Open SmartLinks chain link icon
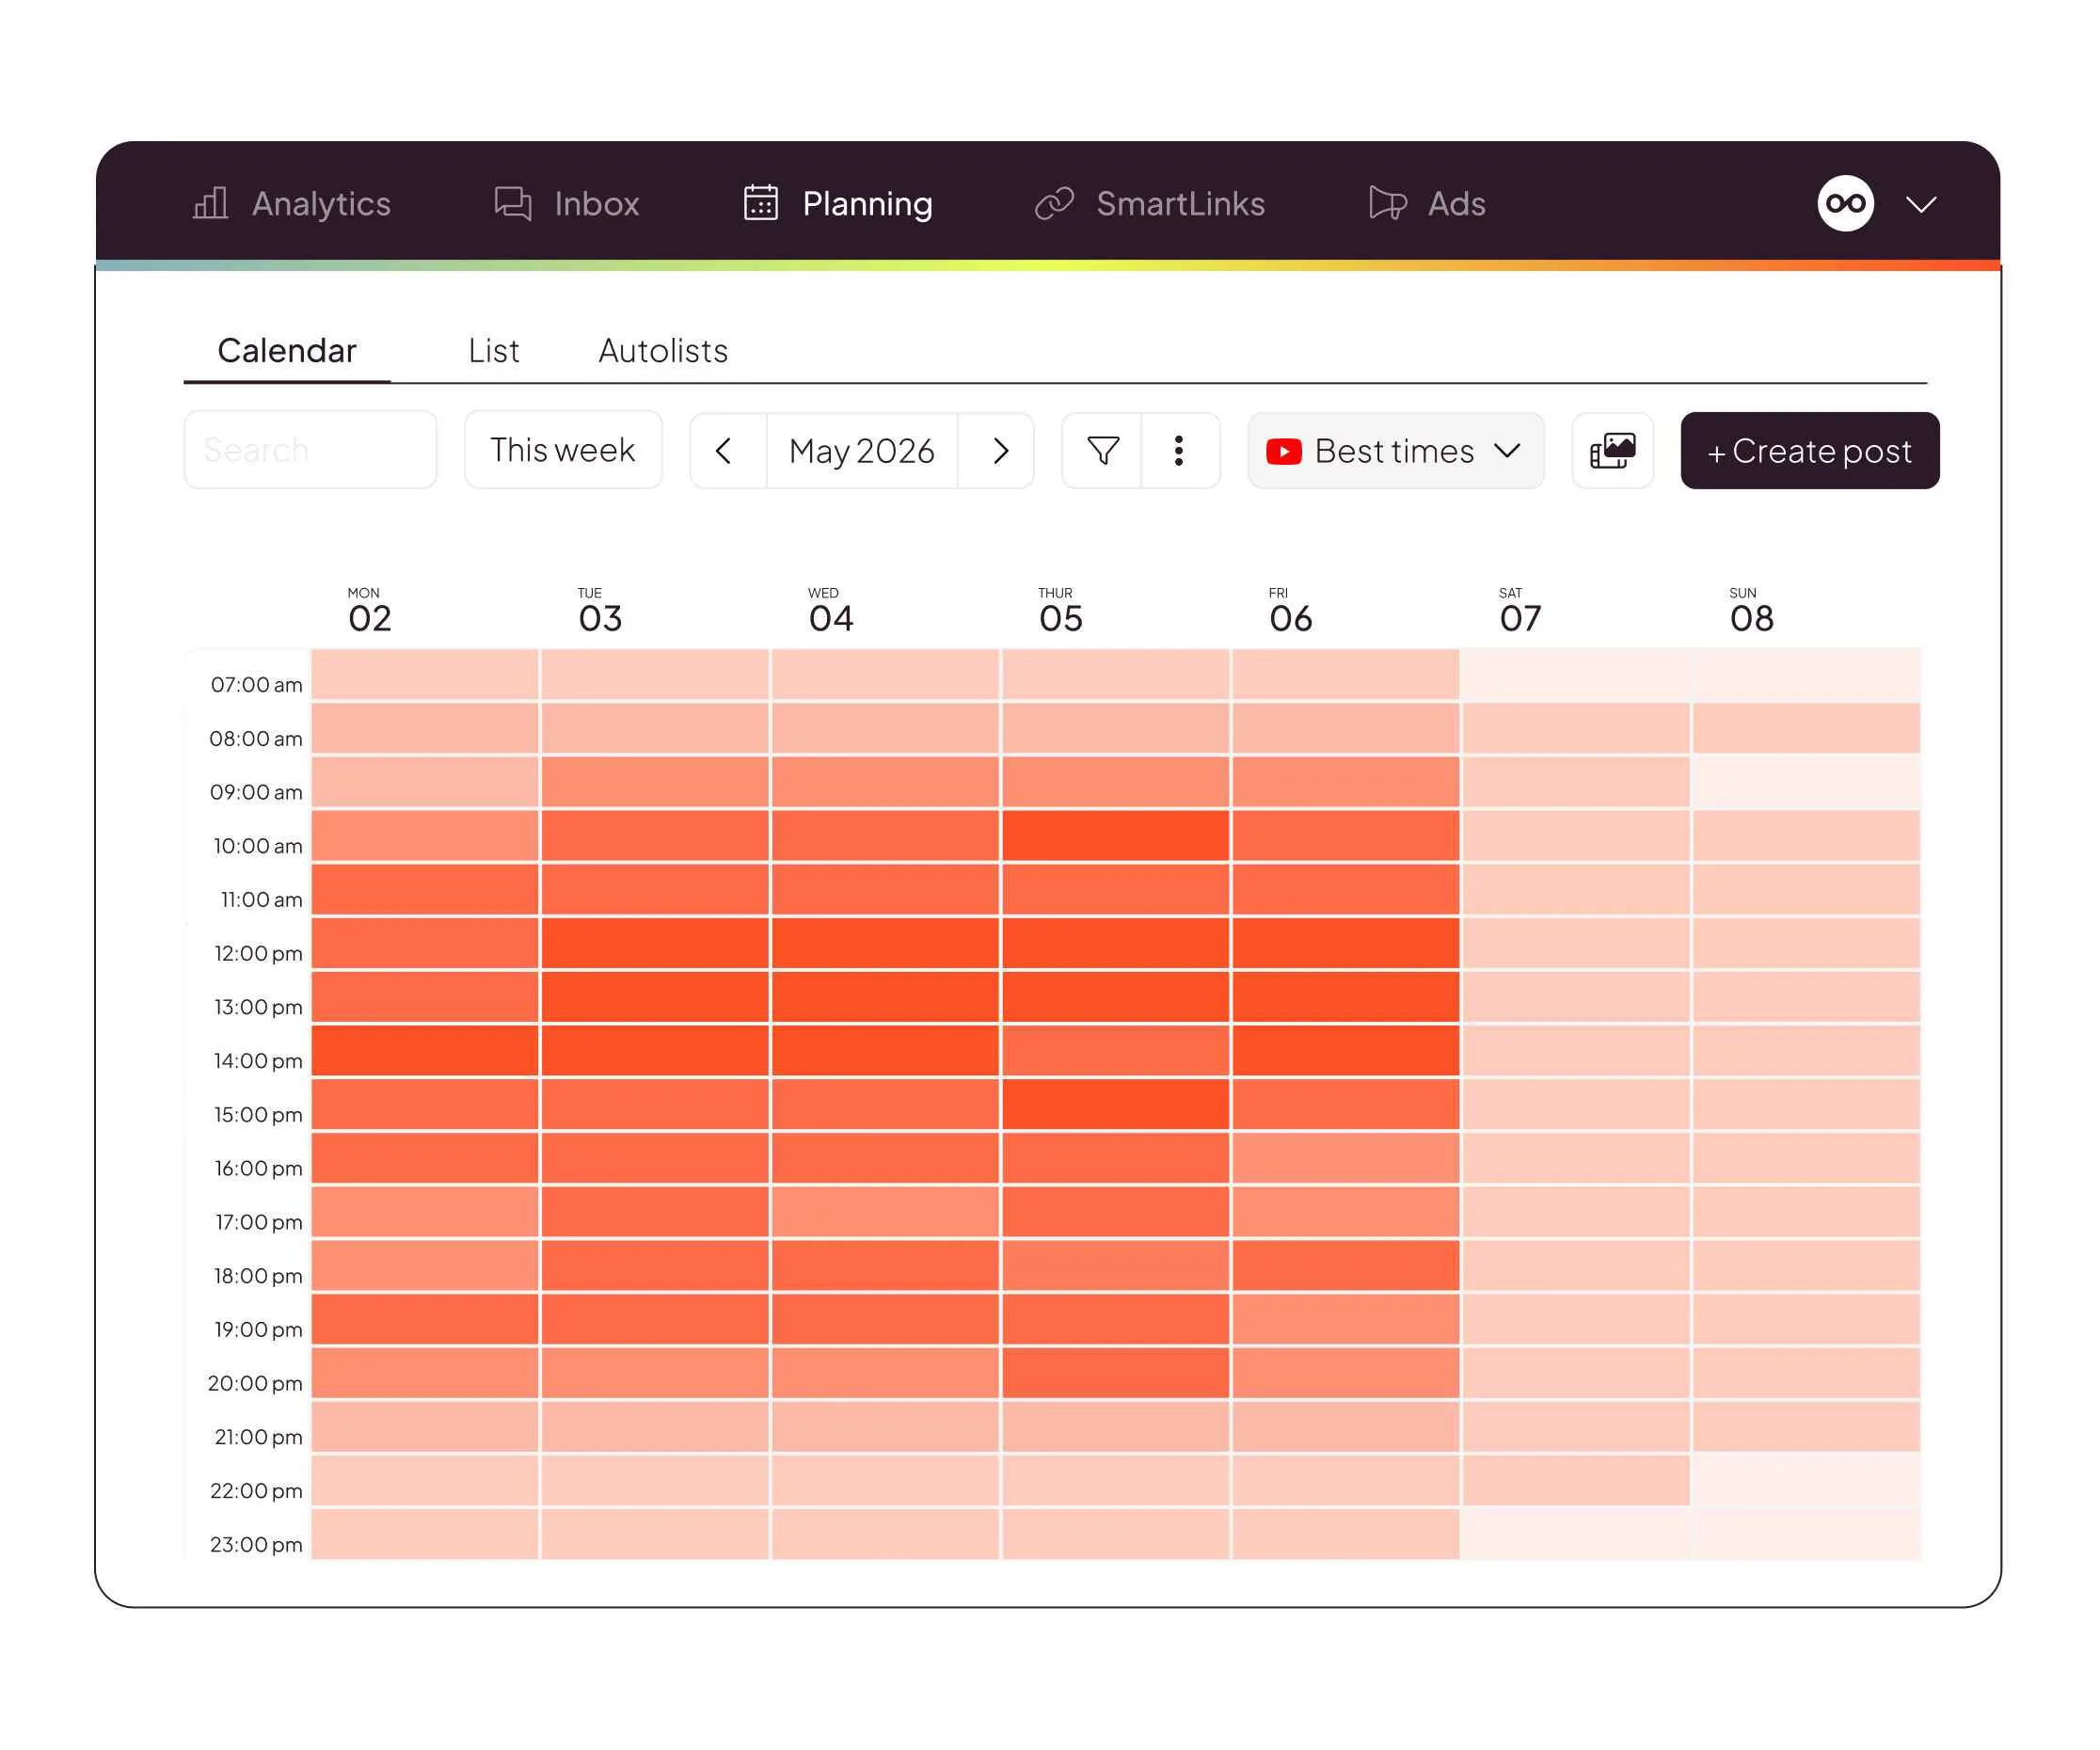 (x=1054, y=203)
